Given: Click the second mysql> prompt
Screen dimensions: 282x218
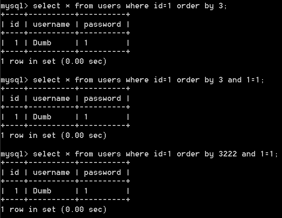Looking at the screenshot, I should (14, 80).
